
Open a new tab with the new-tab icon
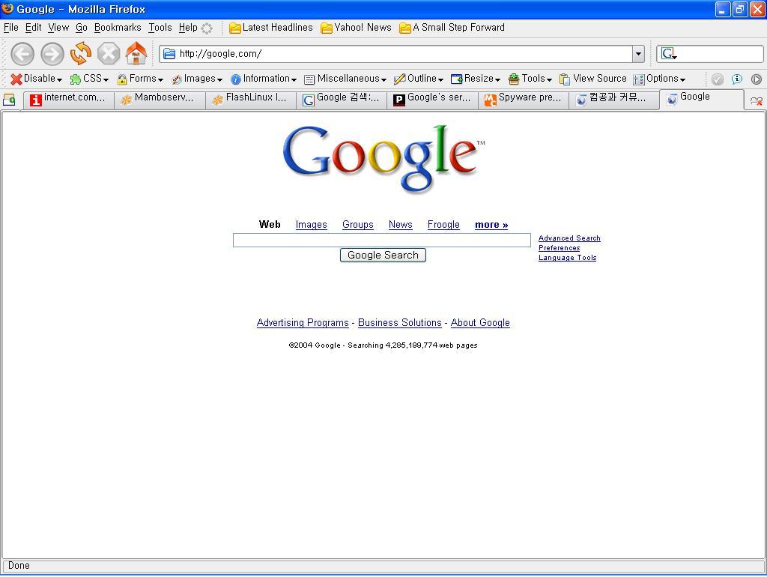coord(9,100)
